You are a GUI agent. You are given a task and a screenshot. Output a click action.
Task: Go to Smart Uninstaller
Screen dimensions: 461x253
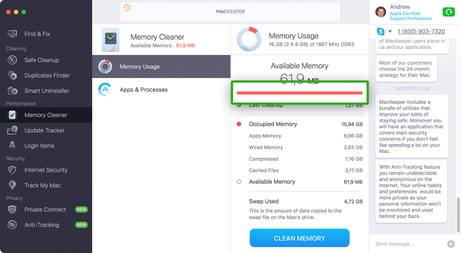(x=46, y=91)
